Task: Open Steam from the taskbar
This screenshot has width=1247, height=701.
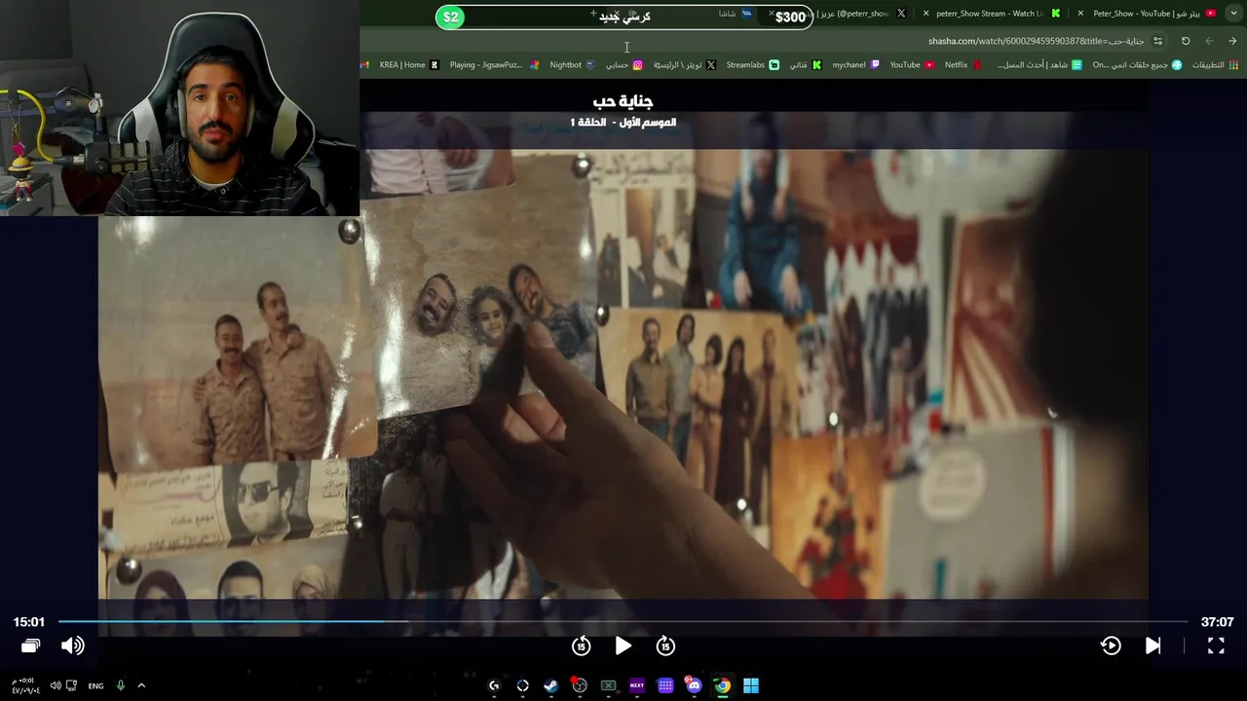Action: point(550,685)
